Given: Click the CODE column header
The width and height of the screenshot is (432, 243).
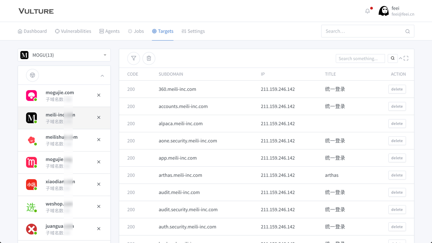Looking at the screenshot, I should (133, 74).
